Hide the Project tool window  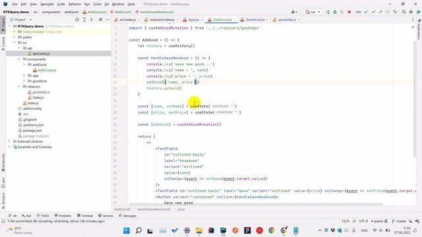pos(107,20)
